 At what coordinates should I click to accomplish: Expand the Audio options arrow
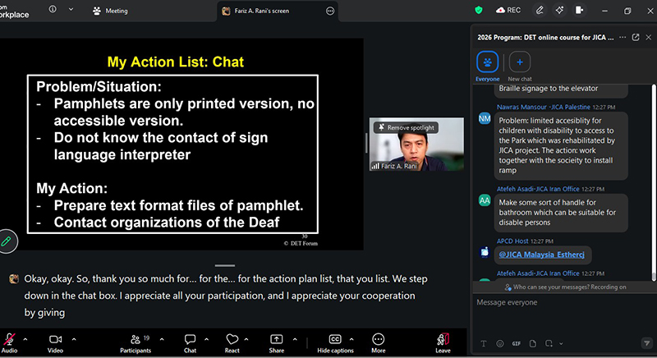click(x=25, y=339)
